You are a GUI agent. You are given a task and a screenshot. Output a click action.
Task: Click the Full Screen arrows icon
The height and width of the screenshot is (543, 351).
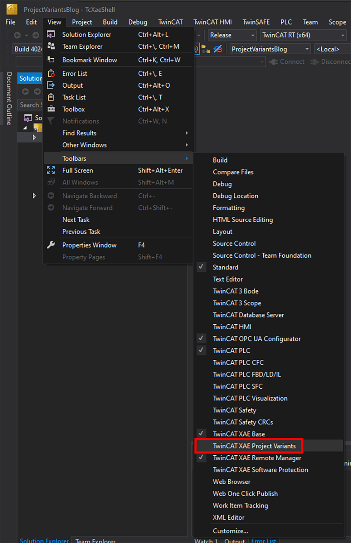(x=51, y=170)
